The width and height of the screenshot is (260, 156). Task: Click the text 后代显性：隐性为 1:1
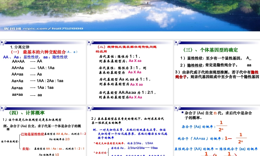click(120, 56)
